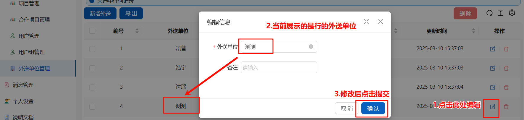The height and width of the screenshot is (120, 524).
Task: Select 消息管理 in the sidebar menu
Action: point(23,85)
